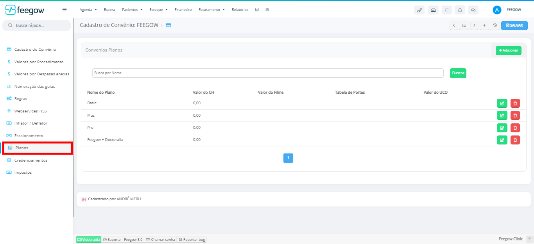Click the Buscar button
The height and width of the screenshot is (244, 534).
458,73
